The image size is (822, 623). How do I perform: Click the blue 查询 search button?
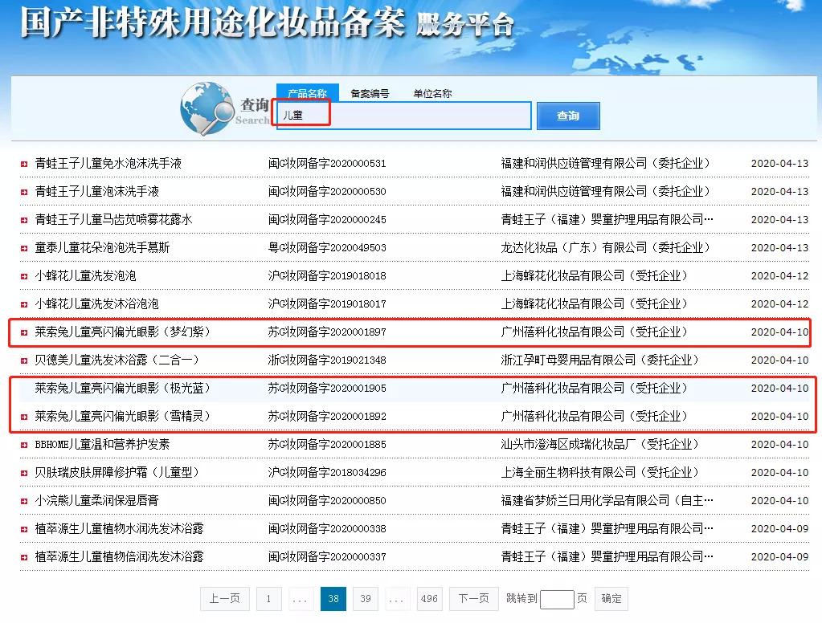(568, 116)
